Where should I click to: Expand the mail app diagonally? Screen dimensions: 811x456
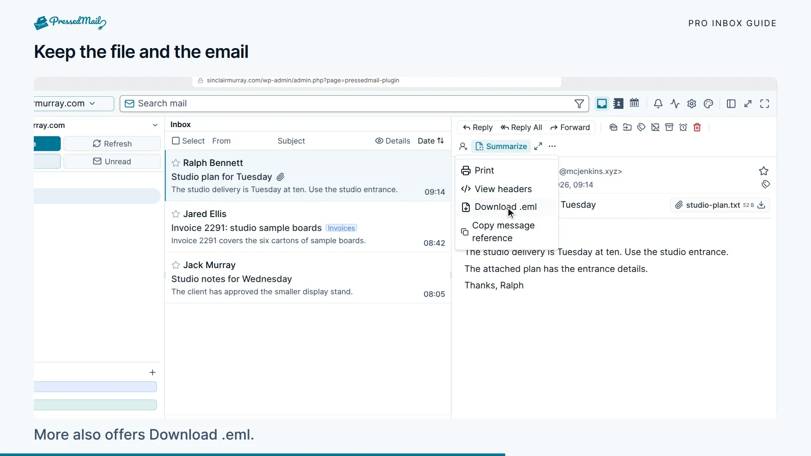click(x=748, y=104)
